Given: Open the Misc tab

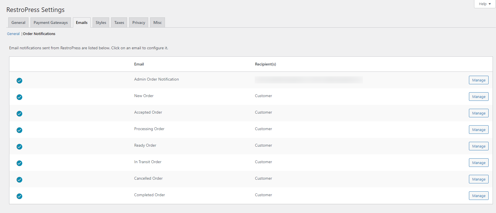Looking at the screenshot, I should click(158, 22).
